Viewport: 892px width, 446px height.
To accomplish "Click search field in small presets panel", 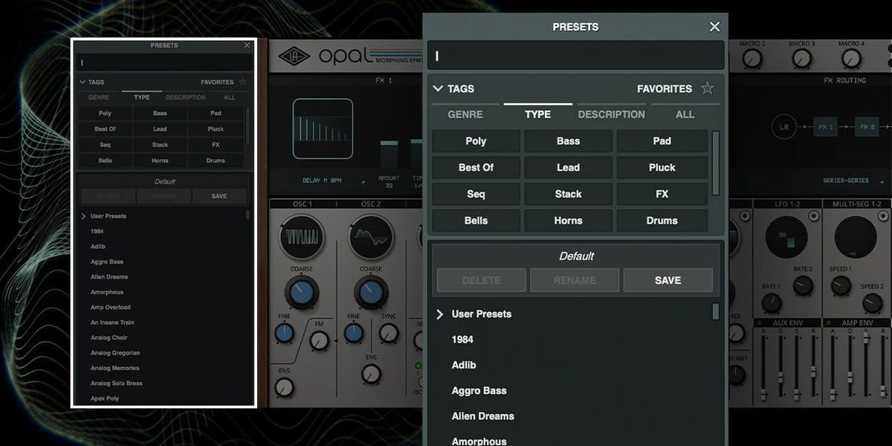I will (164, 62).
